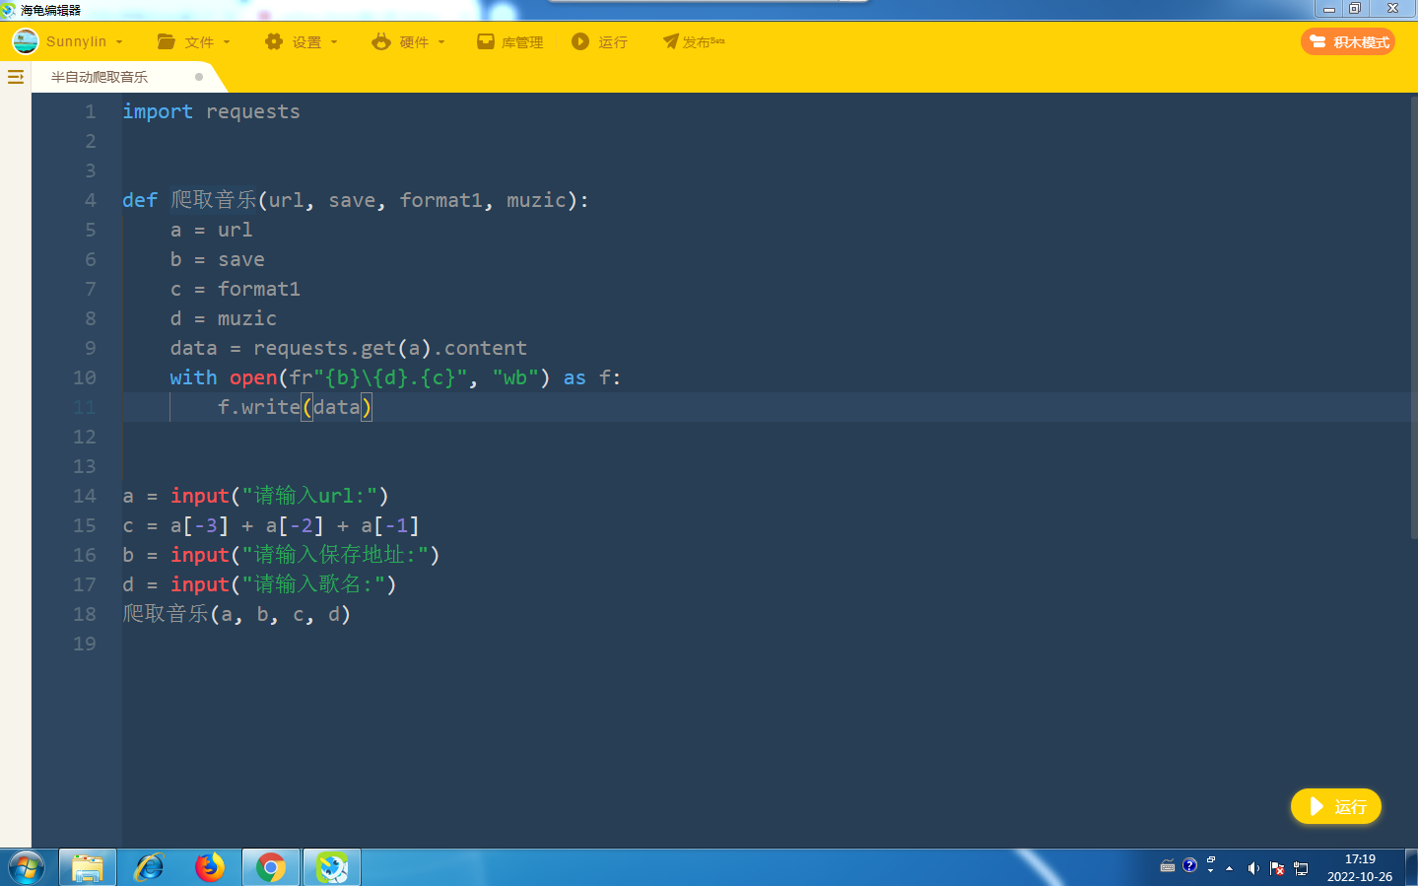
Task: Expand the 文件 dropdown arrow
Action: tap(227, 42)
